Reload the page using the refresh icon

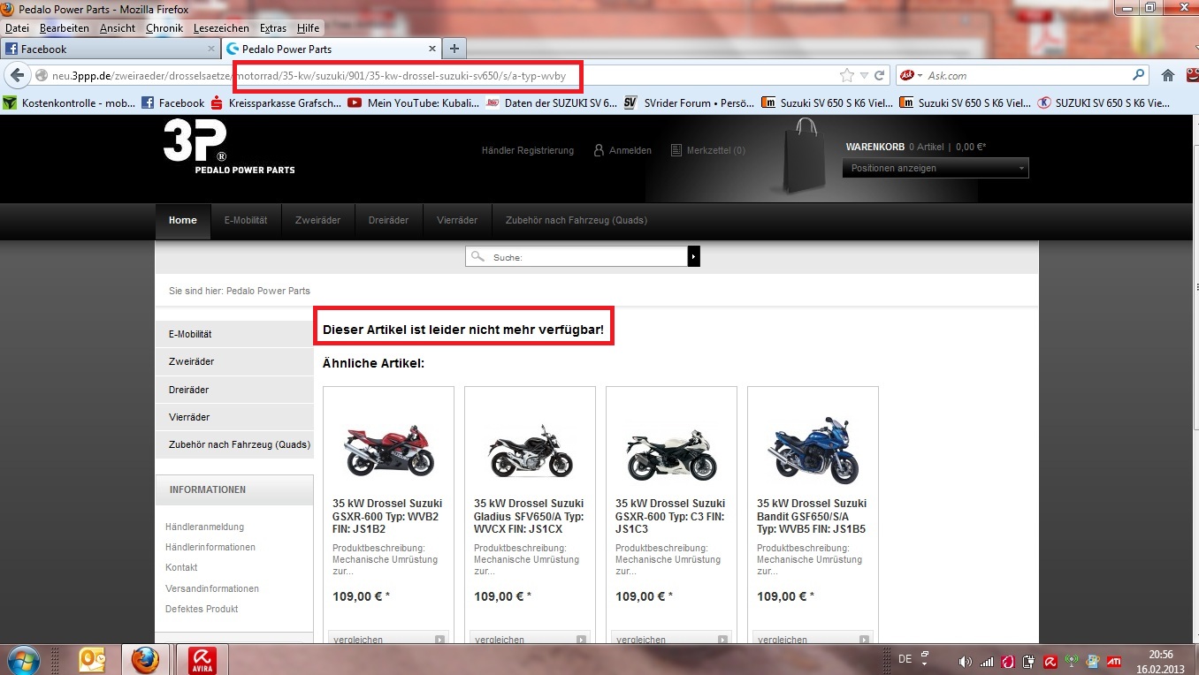[880, 76]
